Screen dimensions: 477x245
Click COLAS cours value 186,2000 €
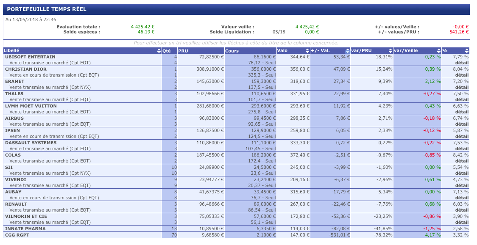[263, 155]
